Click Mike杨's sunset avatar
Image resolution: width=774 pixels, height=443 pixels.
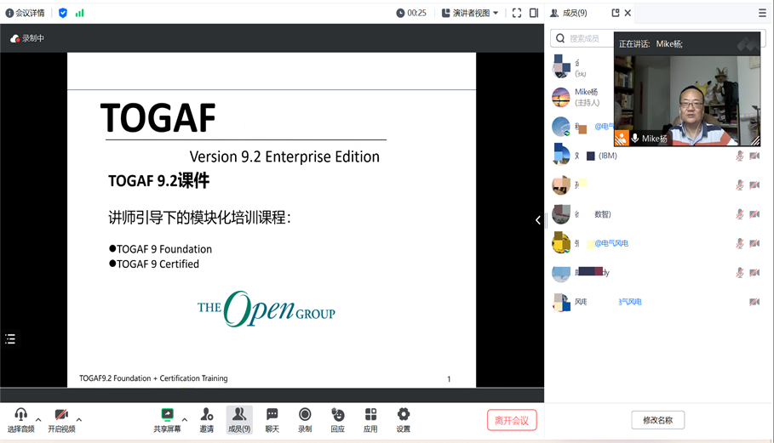(x=561, y=97)
